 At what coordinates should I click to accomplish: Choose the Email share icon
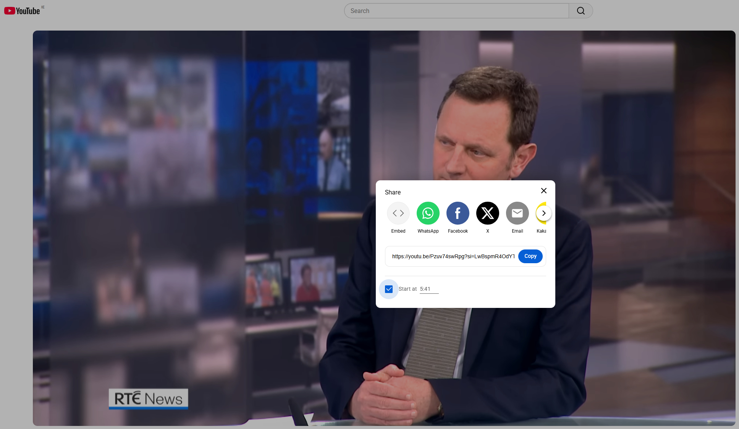517,213
